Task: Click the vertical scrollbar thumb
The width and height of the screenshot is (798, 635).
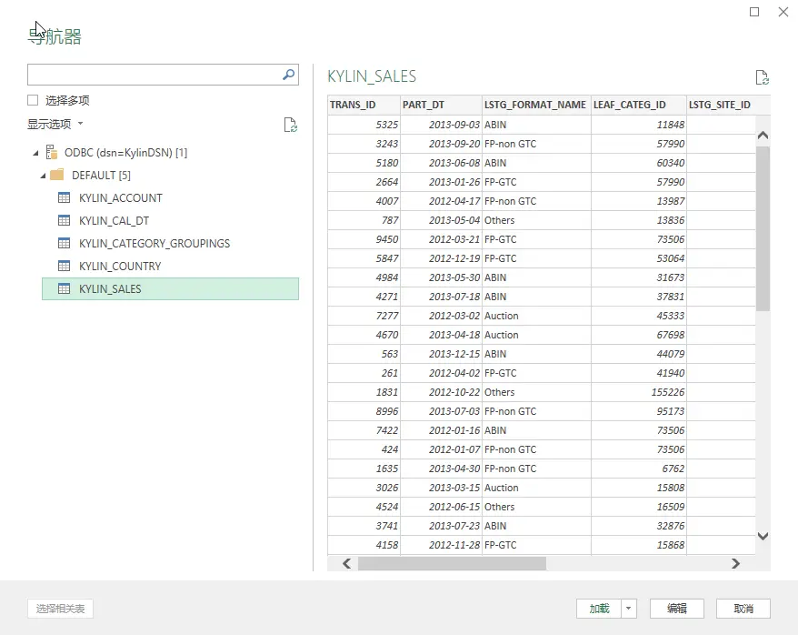Action: coord(763,228)
